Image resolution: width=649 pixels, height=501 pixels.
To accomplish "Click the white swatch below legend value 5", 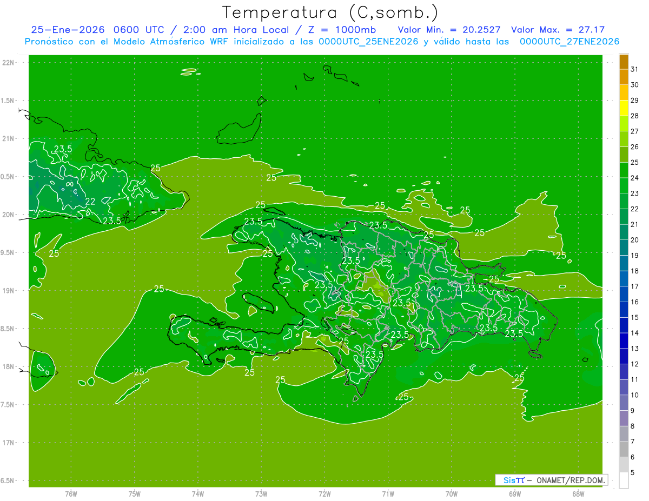I will tap(624, 480).
